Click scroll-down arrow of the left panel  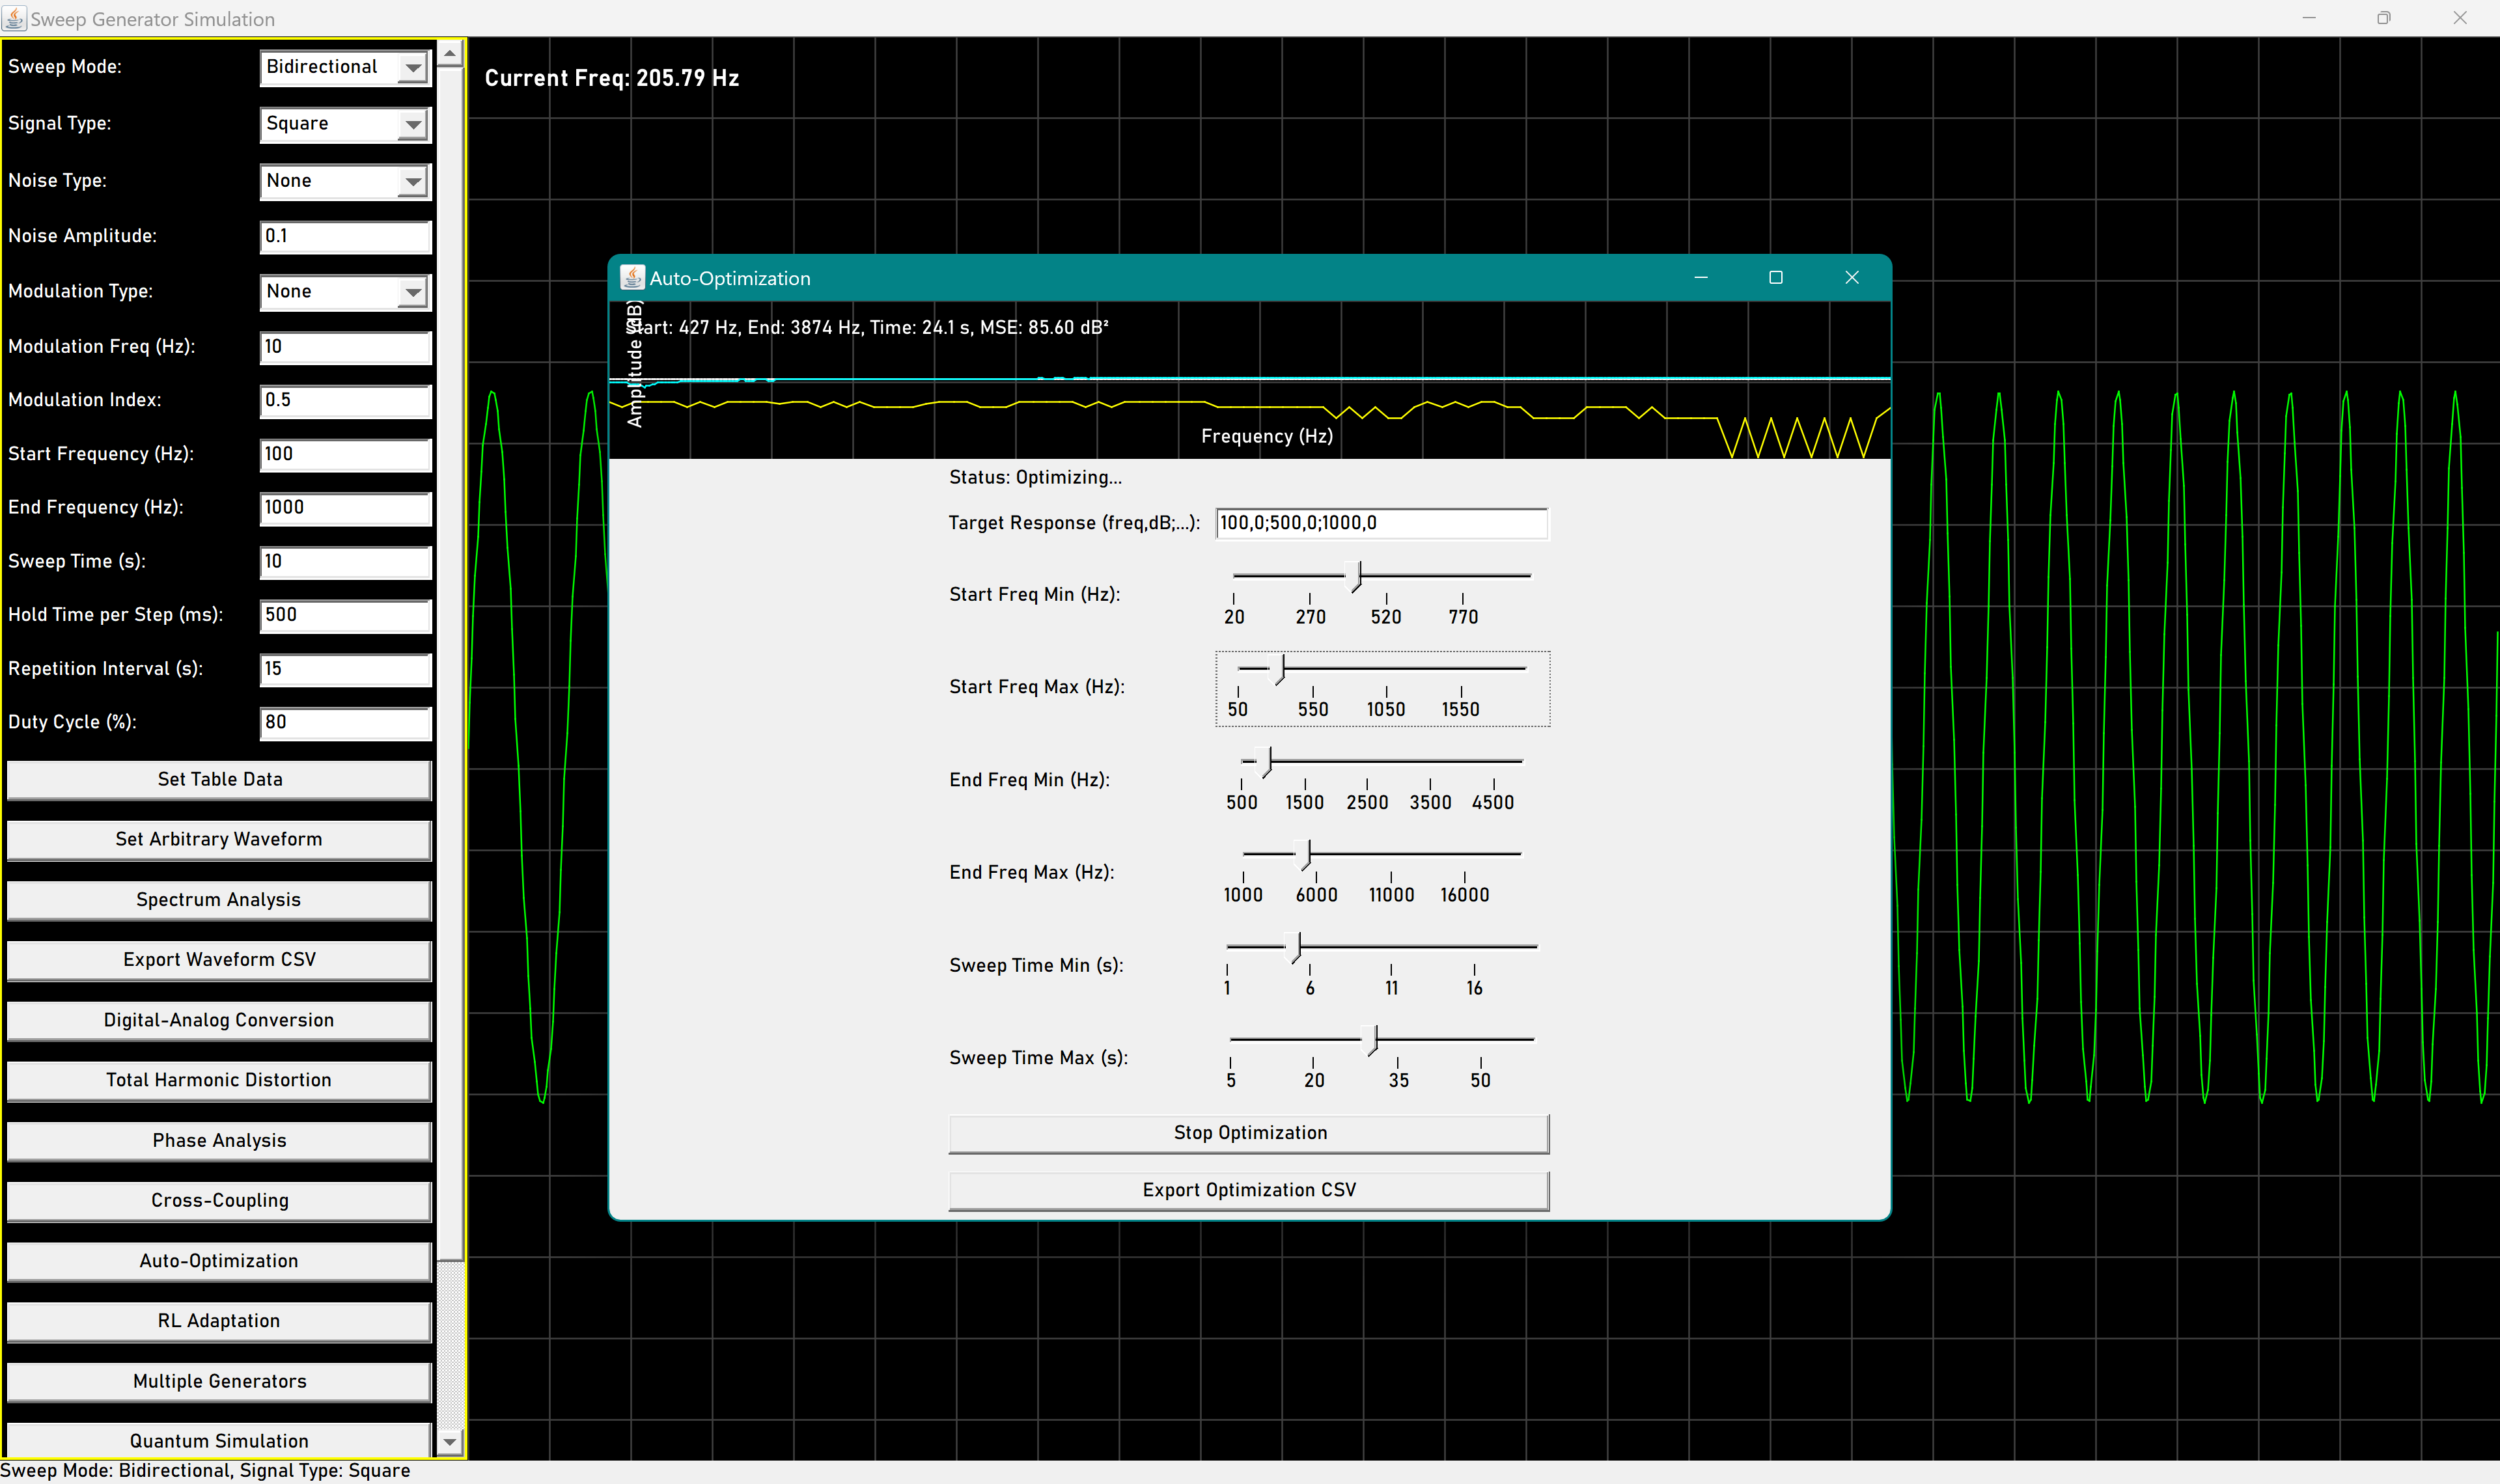tap(450, 1441)
